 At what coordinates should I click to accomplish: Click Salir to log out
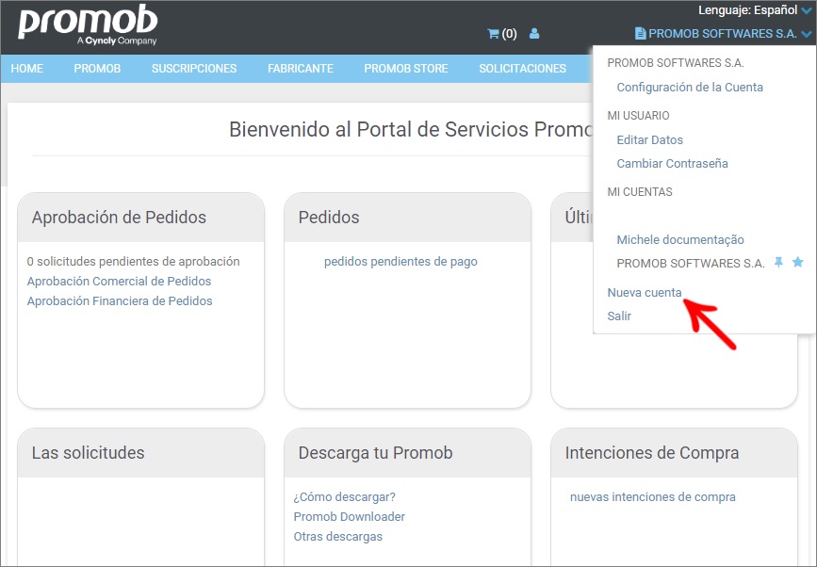(x=619, y=316)
